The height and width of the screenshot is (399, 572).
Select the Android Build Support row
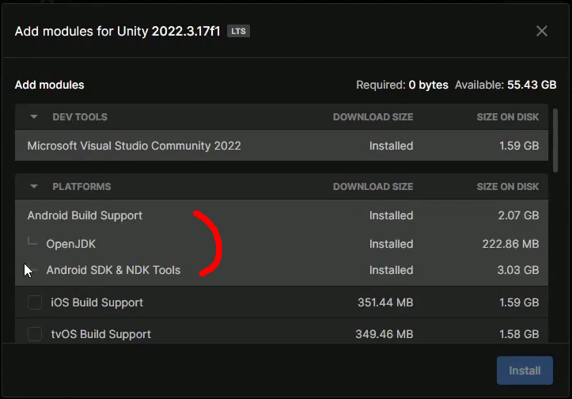click(x=282, y=215)
